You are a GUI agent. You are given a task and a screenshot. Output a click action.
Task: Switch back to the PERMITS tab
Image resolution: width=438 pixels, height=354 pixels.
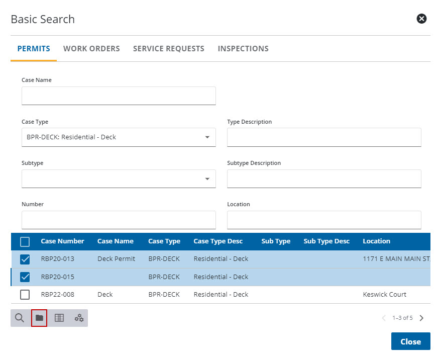34,48
